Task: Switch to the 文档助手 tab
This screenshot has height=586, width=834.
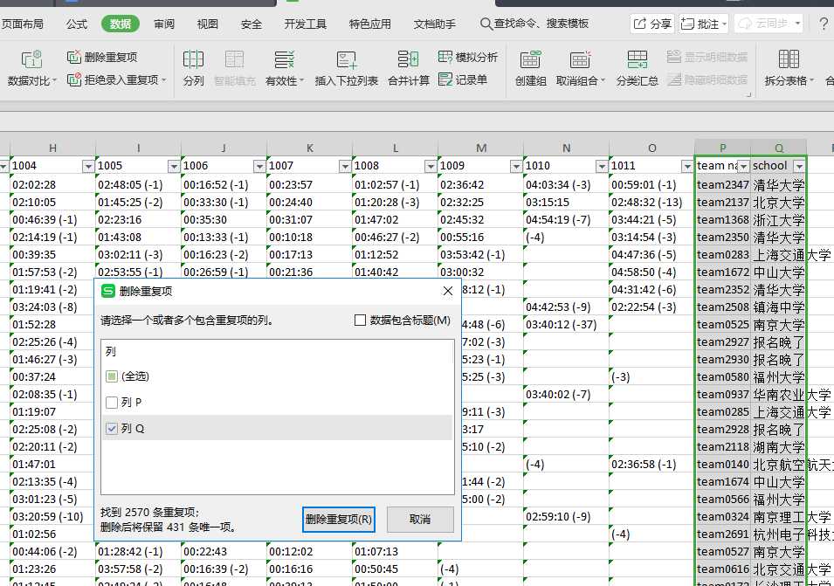Action: [x=435, y=24]
